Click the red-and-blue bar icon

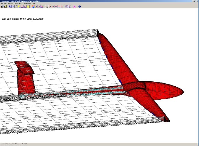[x=56, y=6]
